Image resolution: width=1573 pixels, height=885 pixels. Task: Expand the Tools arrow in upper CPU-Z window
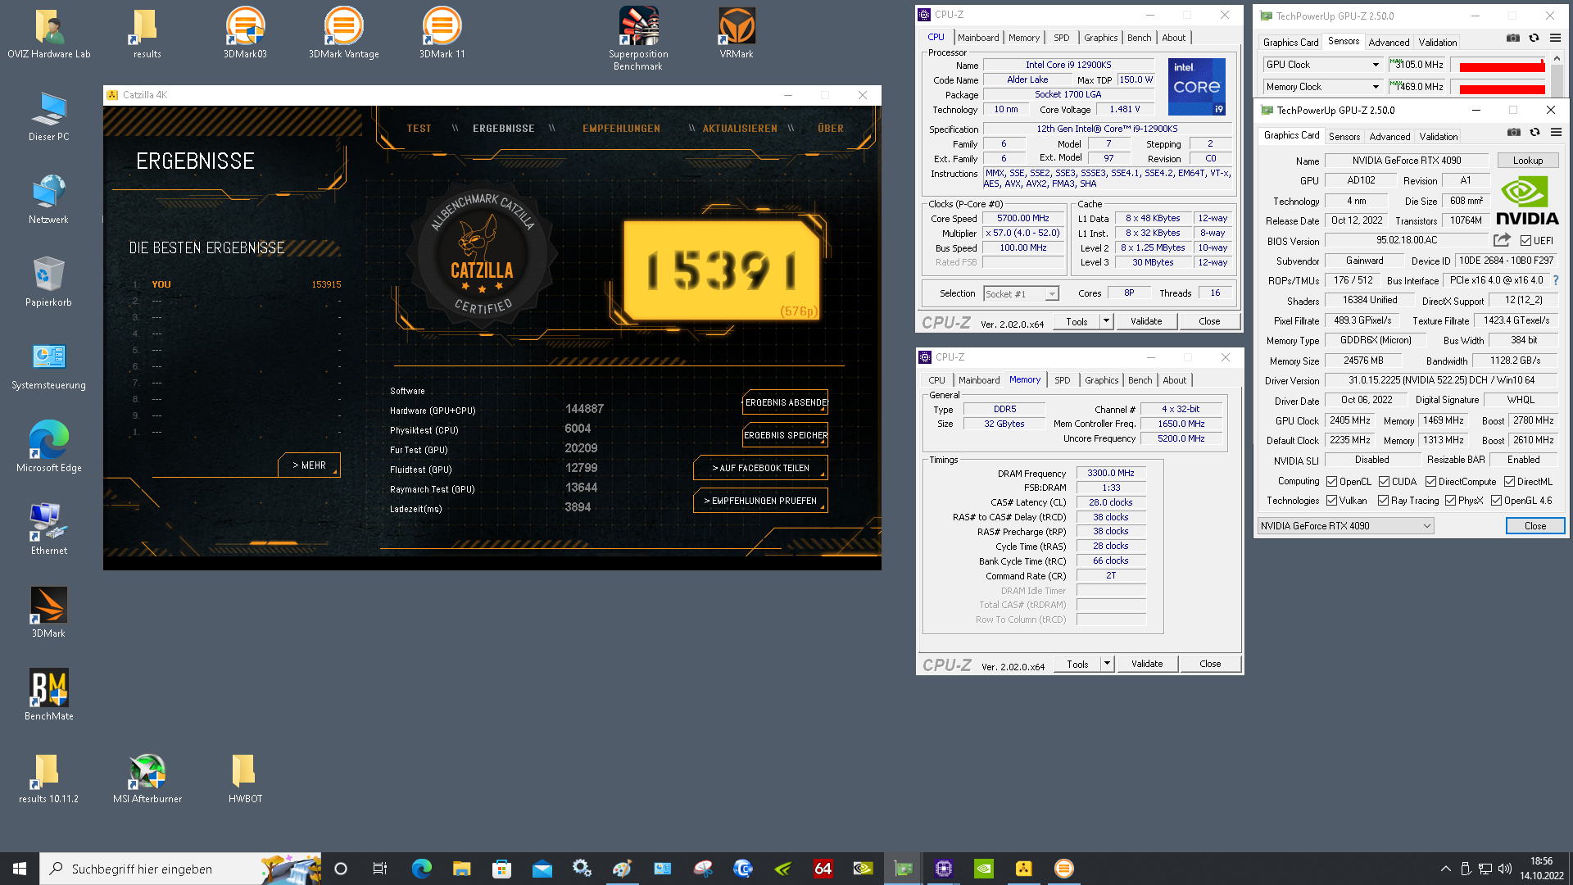click(x=1106, y=321)
